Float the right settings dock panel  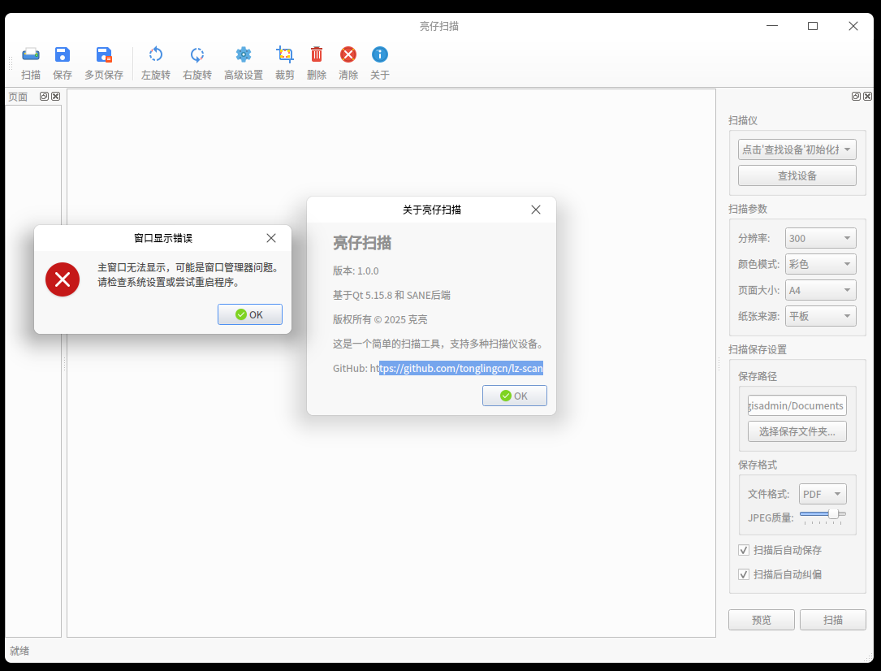pos(856,96)
